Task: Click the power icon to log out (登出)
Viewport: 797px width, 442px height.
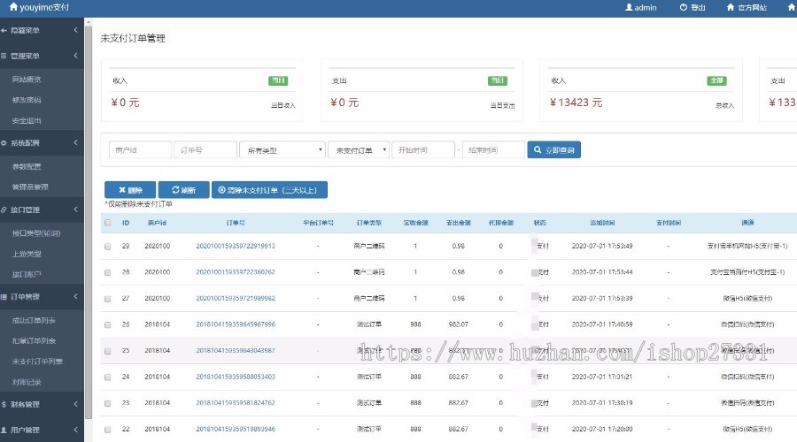Action: coord(683,7)
